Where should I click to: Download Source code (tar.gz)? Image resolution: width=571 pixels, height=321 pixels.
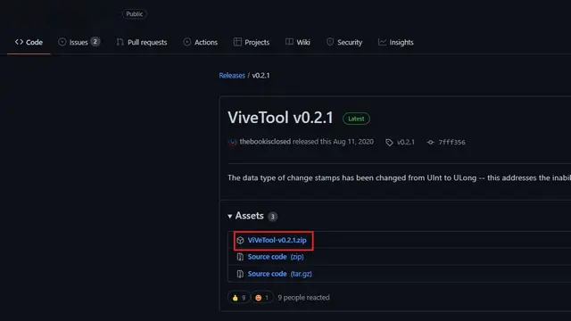[279, 274]
